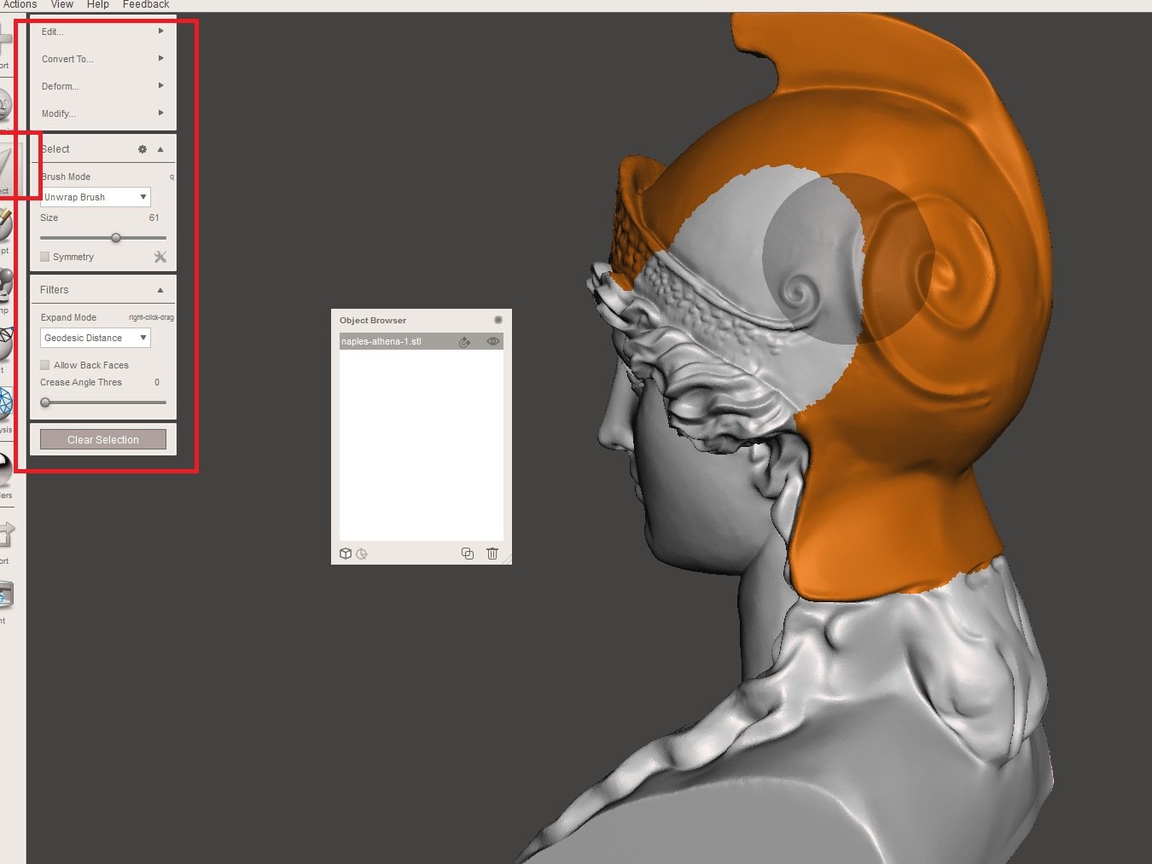Open the Geodesic Distance expand mode dropdown
1152x864 pixels.
95,338
